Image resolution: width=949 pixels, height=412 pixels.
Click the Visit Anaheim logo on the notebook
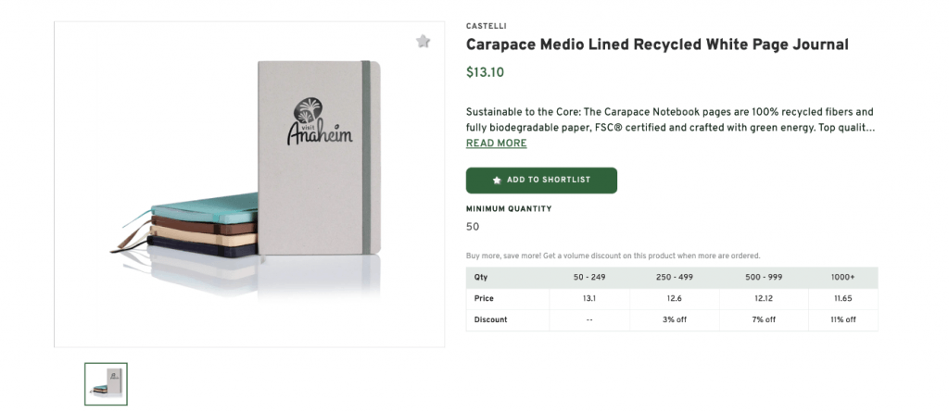pos(320,122)
